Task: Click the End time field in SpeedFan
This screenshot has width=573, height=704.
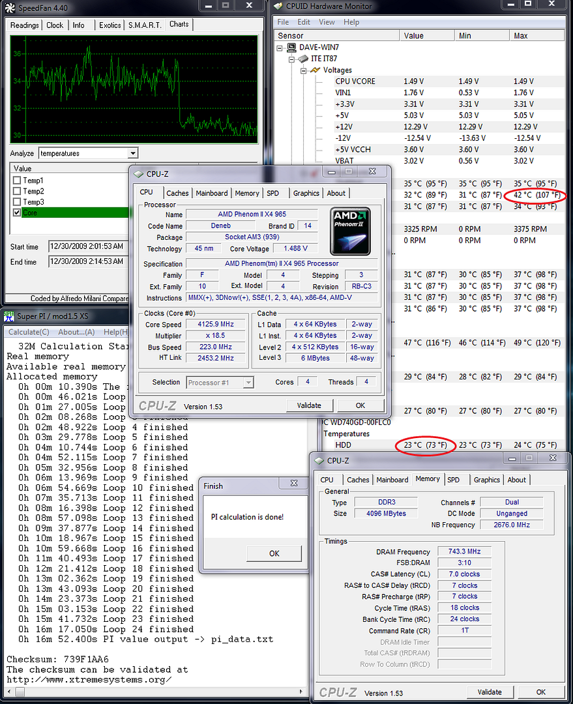Action: click(89, 261)
